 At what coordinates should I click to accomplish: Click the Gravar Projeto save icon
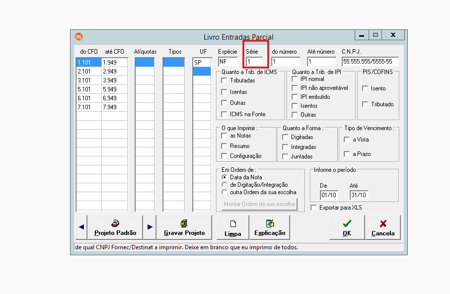click(x=184, y=223)
